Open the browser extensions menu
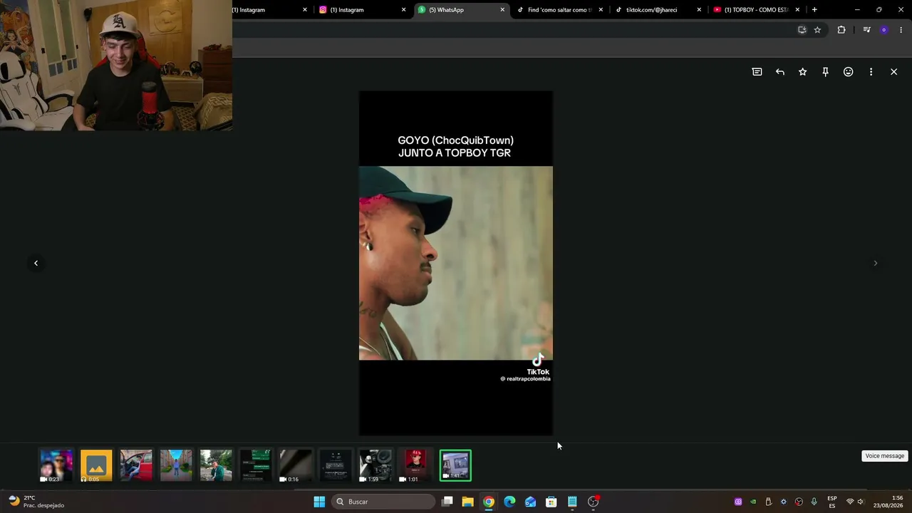This screenshot has height=513, width=912. tap(841, 30)
